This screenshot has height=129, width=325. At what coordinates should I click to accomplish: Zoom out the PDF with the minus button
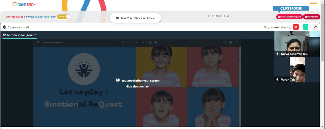coord(130,42)
